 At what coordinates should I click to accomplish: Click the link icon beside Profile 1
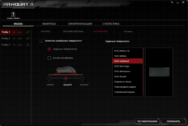(x=28, y=32)
